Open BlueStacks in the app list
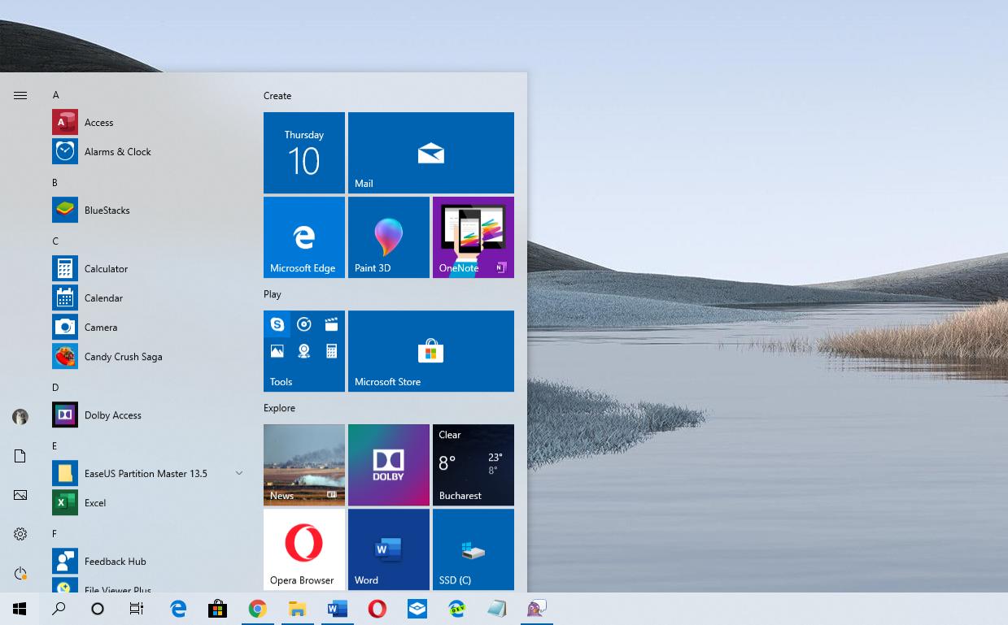This screenshot has width=1008, height=625. coord(150,211)
